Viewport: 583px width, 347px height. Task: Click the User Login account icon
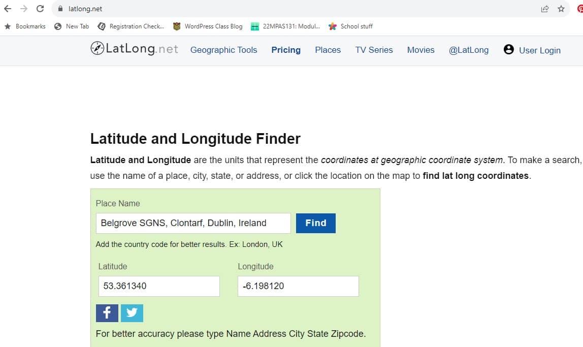(x=509, y=49)
